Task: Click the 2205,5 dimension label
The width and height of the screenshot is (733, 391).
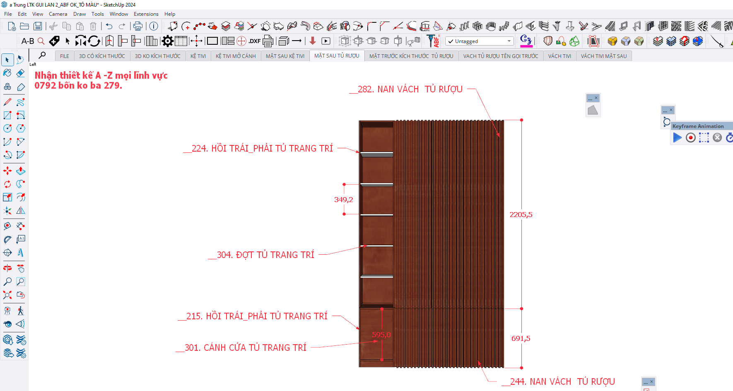Action: pyautogui.click(x=521, y=215)
